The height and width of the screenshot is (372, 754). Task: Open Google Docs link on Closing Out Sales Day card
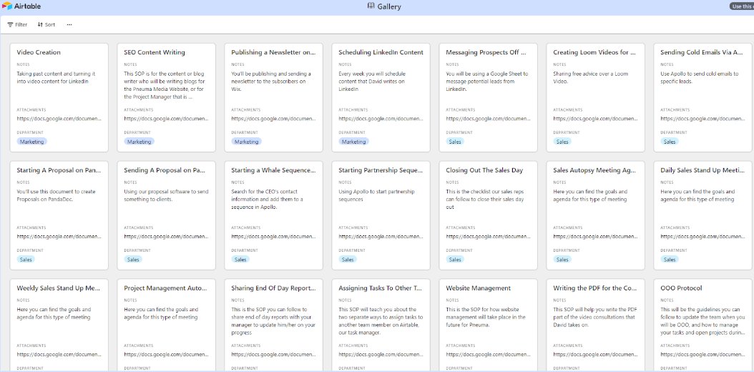488,237
